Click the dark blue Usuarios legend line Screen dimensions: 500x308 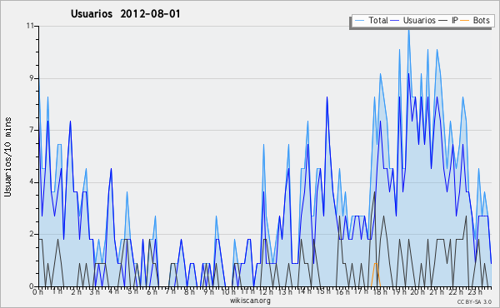click(x=395, y=21)
